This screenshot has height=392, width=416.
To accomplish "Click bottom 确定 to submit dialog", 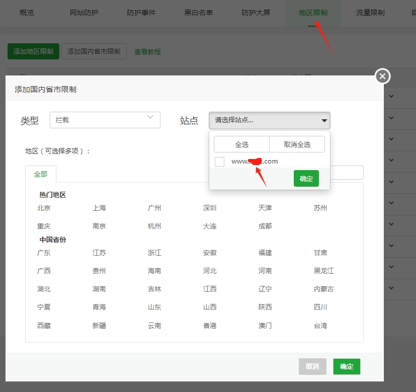I will point(347,366).
